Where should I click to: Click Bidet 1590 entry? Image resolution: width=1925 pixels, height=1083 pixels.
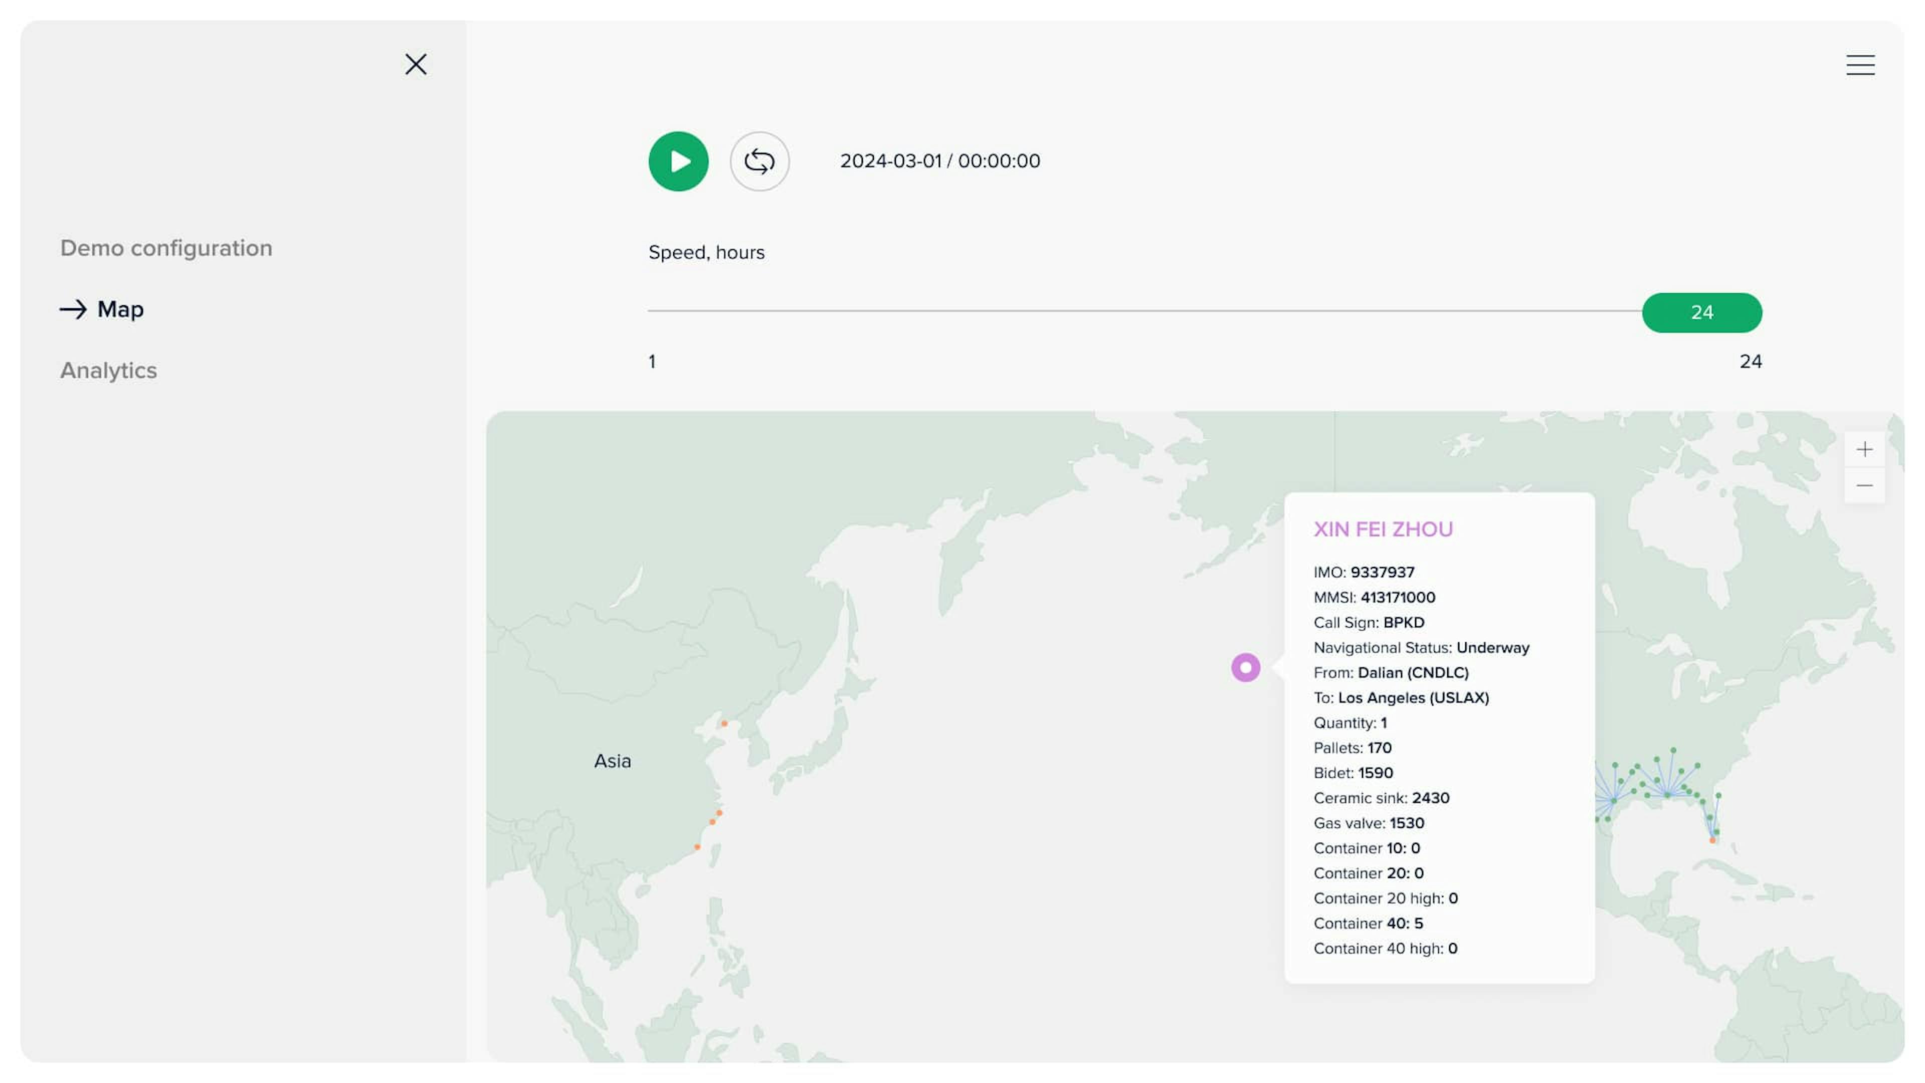(x=1354, y=773)
